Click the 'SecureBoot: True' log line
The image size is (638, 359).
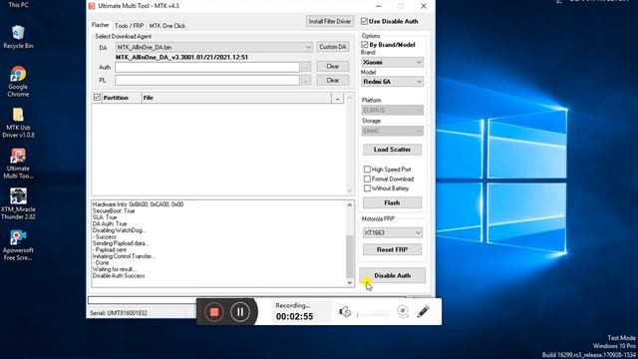(x=114, y=210)
